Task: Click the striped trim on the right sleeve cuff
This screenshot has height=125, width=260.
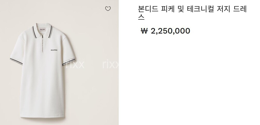Action: tap(69, 62)
